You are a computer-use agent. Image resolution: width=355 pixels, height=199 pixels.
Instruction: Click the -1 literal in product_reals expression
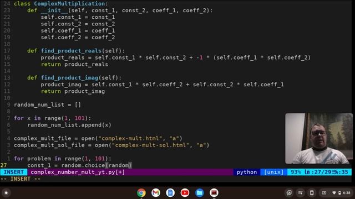200,57
